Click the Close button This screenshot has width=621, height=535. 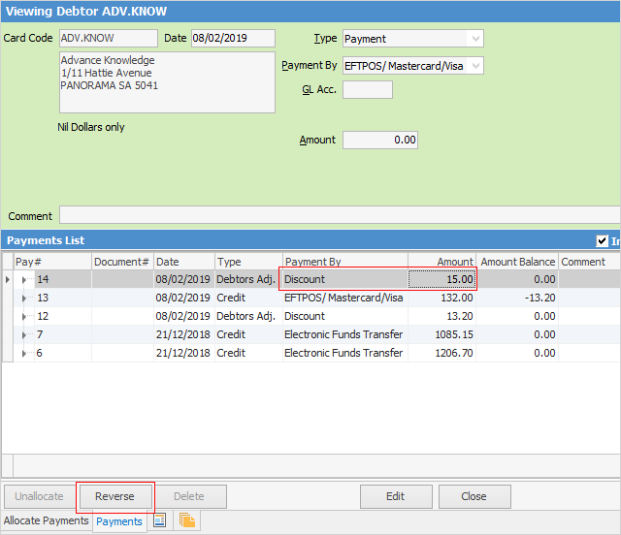[474, 496]
